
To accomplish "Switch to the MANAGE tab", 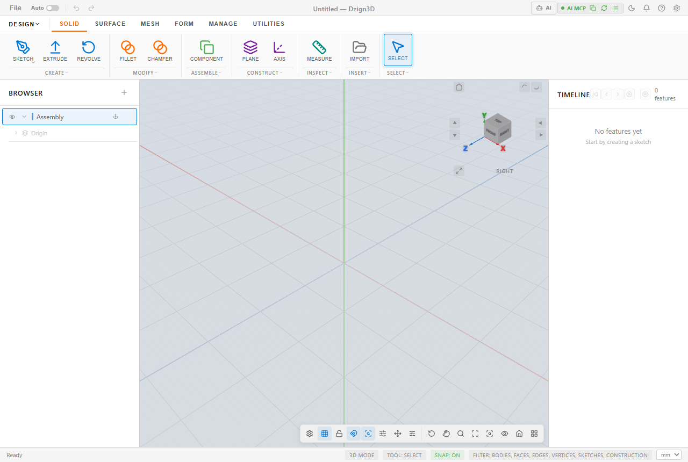I will 223,24.
